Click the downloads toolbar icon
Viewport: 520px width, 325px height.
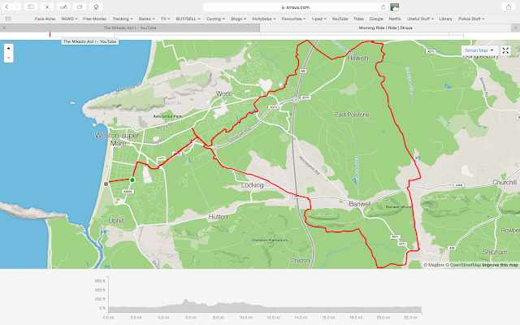pos(47,7)
